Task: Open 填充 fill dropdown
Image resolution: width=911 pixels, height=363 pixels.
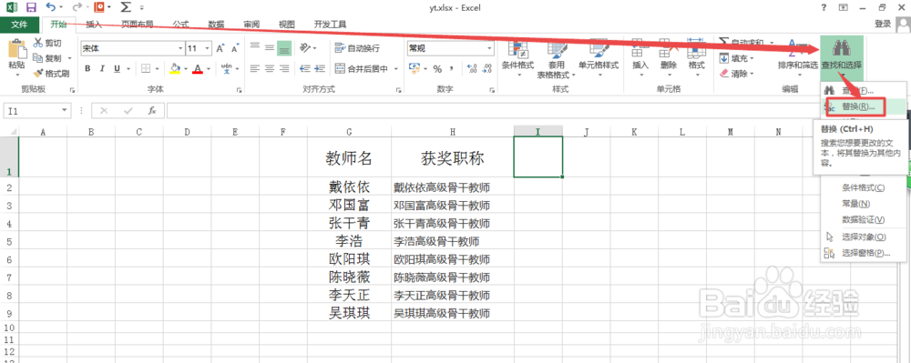Action: point(737,58)
